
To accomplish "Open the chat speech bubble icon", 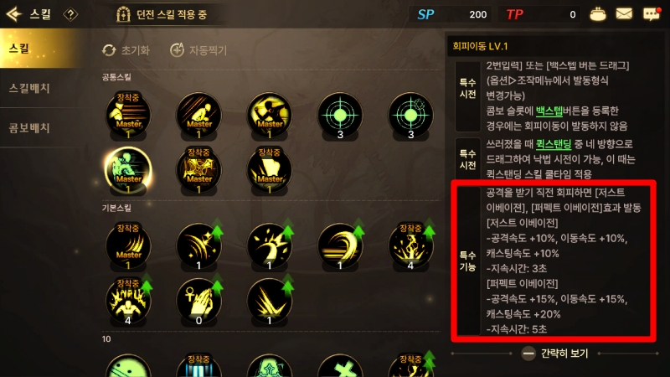I will [x=652, y=14].
